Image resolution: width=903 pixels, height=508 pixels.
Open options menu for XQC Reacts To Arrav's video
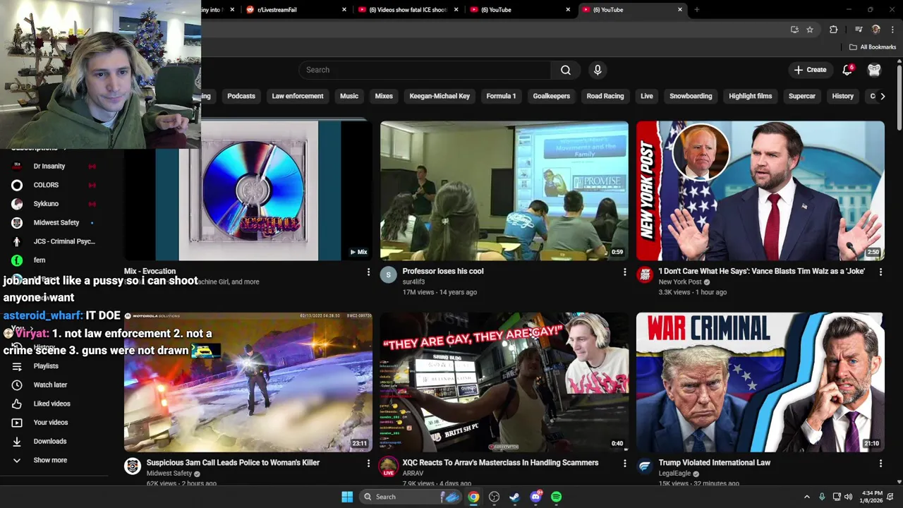(x=624, y=463)
